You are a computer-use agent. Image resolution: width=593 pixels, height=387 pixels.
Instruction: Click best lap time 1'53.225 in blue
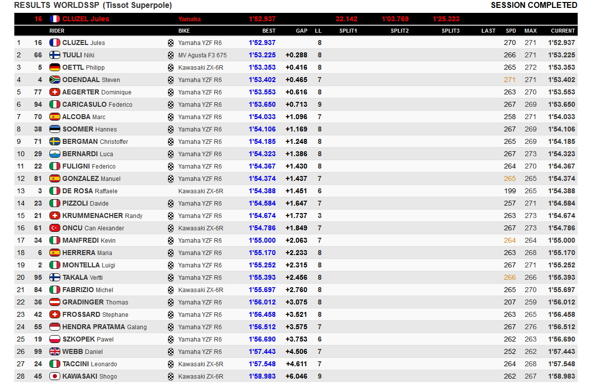tap(262, 55)
